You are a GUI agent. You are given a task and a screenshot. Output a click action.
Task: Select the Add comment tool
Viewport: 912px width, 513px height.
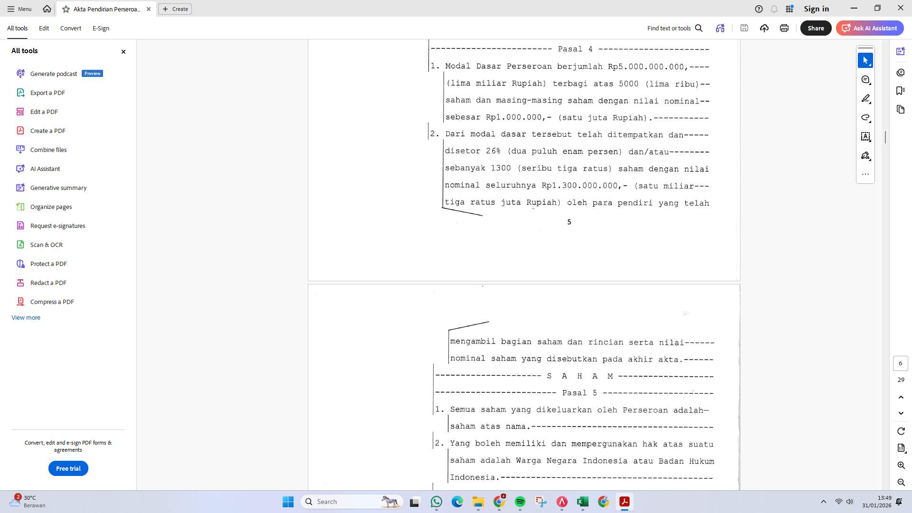866,79
